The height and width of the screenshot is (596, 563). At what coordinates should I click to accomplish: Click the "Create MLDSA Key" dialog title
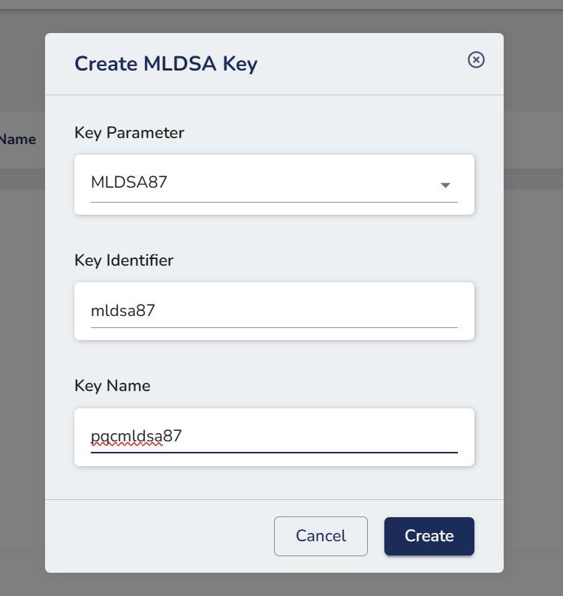pos(166,64)
